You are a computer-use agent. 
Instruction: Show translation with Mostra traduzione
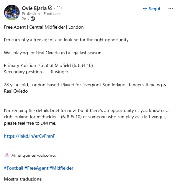click(23, 179)
